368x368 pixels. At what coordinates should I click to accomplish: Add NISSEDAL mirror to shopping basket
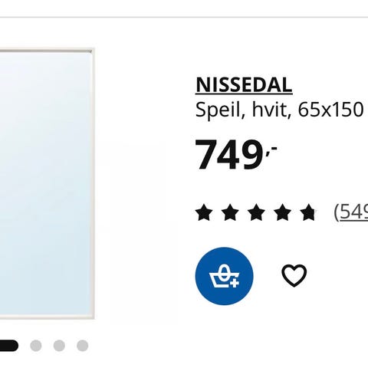tap(224, 276)
